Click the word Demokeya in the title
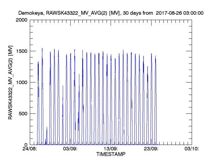Image resolution: width=208 pixels, height=167 pixels. coord(30,13)
